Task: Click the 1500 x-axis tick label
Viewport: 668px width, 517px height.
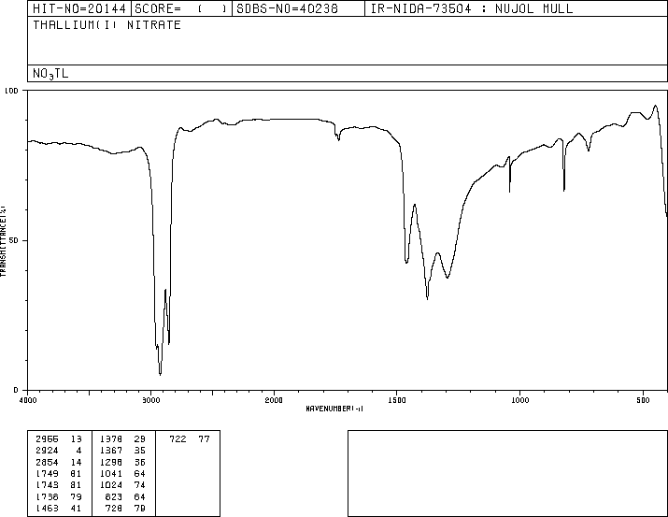Action: [397, 400]
